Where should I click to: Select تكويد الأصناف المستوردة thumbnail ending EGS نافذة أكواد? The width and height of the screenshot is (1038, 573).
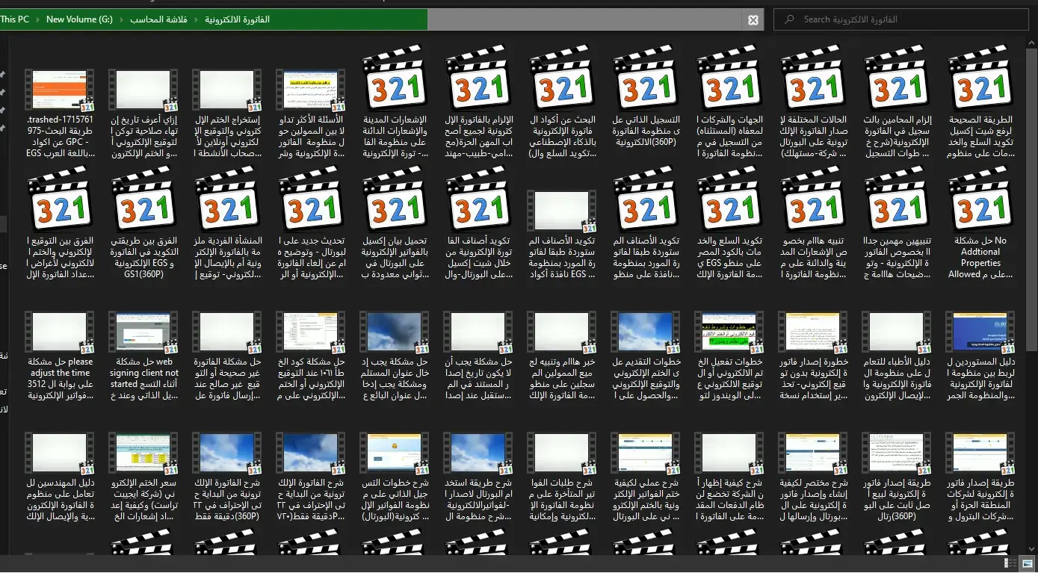[563, 212]
